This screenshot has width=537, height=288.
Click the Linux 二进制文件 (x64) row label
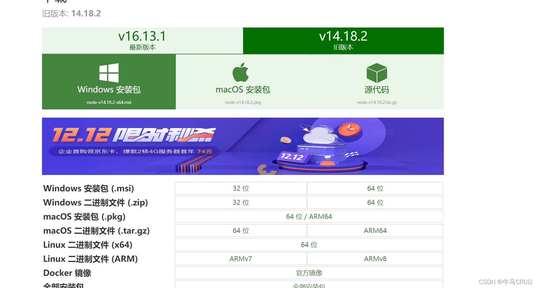tap(88, 245)
